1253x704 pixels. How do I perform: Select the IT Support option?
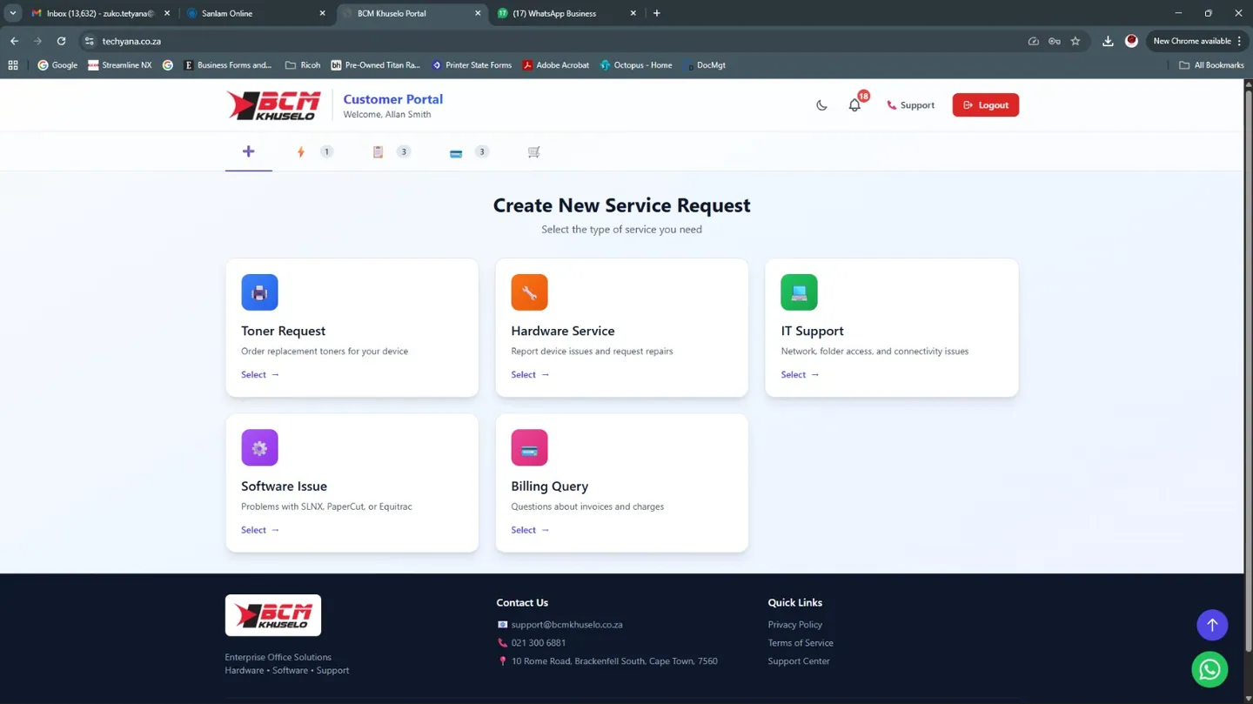(x=800, y=375)
